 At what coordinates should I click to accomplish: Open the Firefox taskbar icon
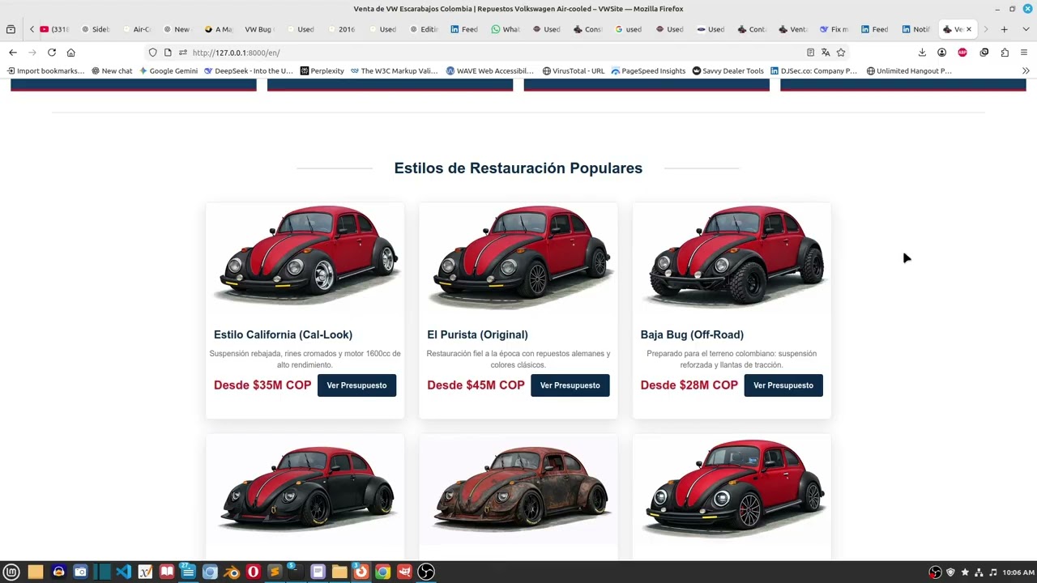pyautogui.click(x=361, y=572)
